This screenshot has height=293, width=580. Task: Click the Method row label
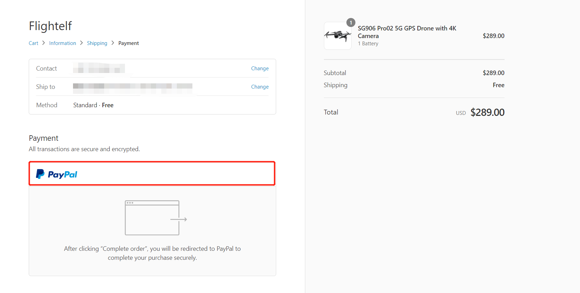coord(47,105)
